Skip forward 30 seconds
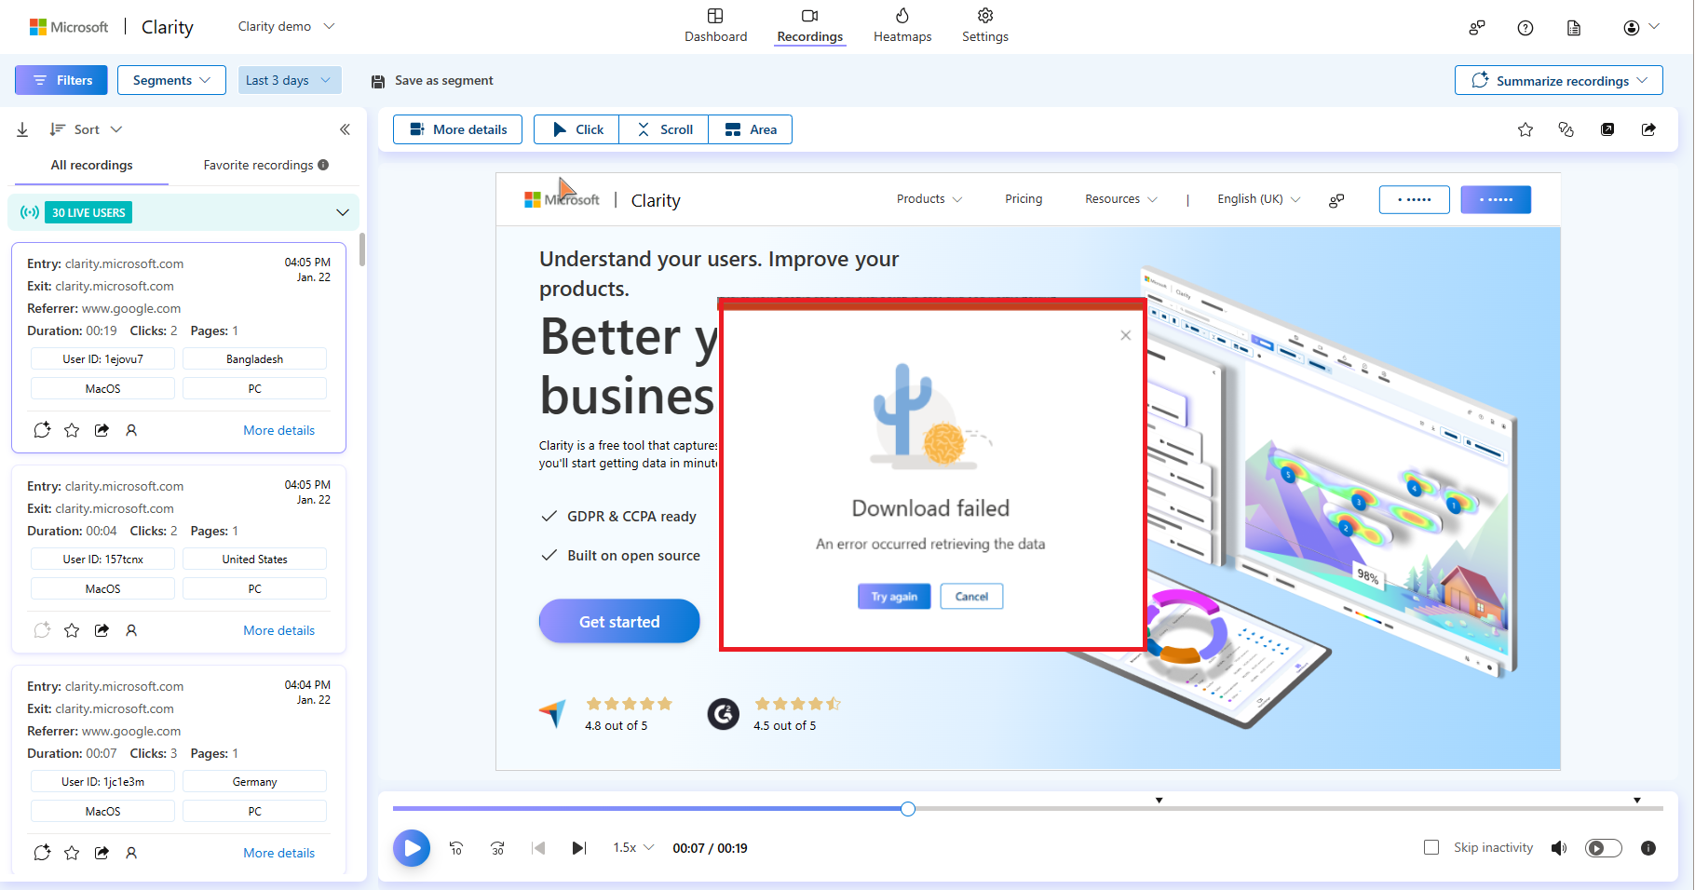 coord(497,848)
